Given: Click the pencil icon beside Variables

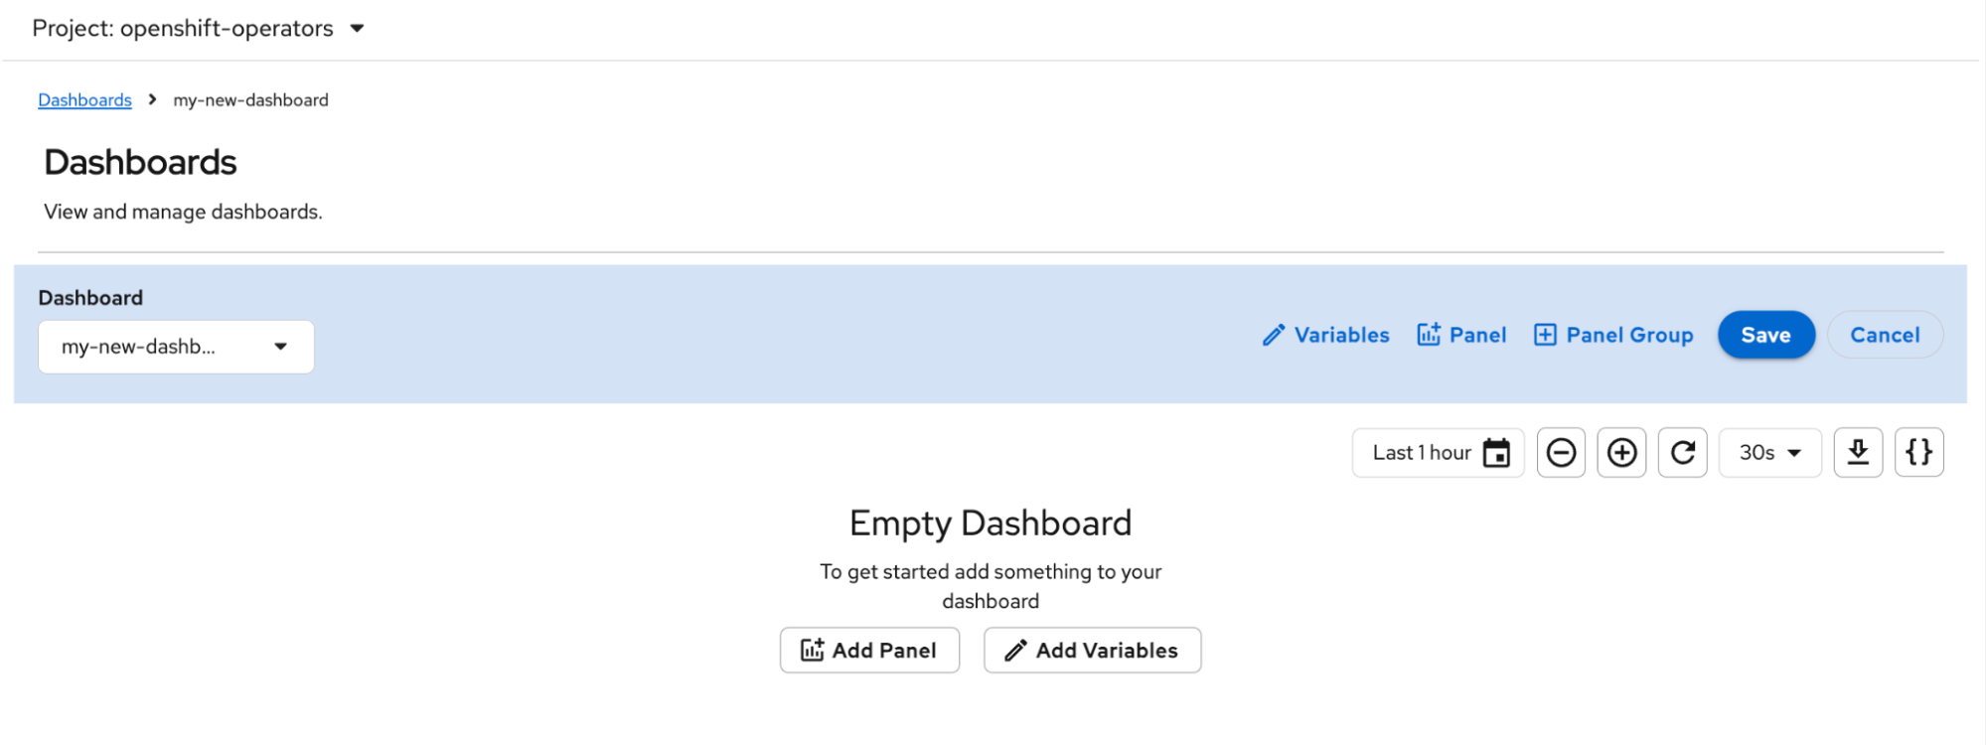Looking at the screenshot, I should tap(1273, 336).
